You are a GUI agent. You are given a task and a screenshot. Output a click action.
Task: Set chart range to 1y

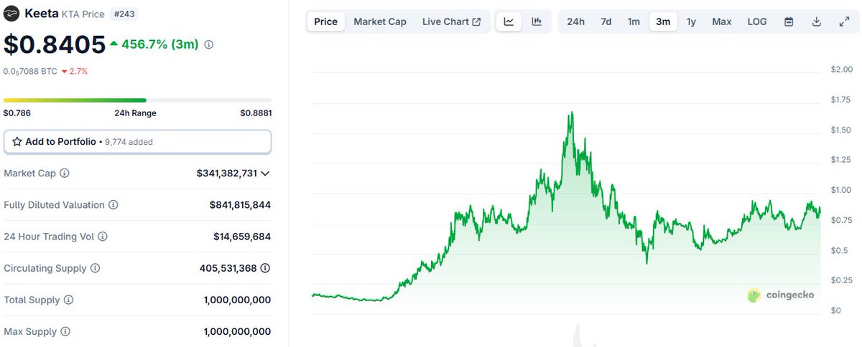pos(691,22)
